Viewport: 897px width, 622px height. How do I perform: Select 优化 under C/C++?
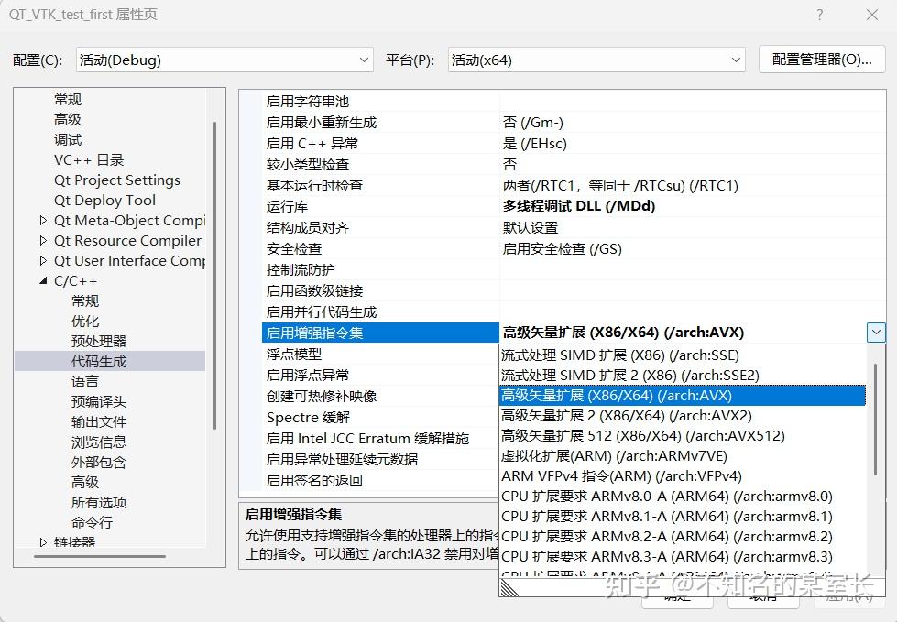[85, 321]
